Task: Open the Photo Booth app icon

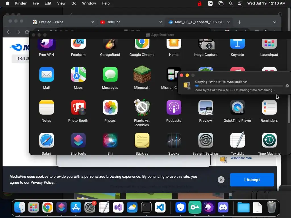Action: pyautogui.click(x=78, y=107)
